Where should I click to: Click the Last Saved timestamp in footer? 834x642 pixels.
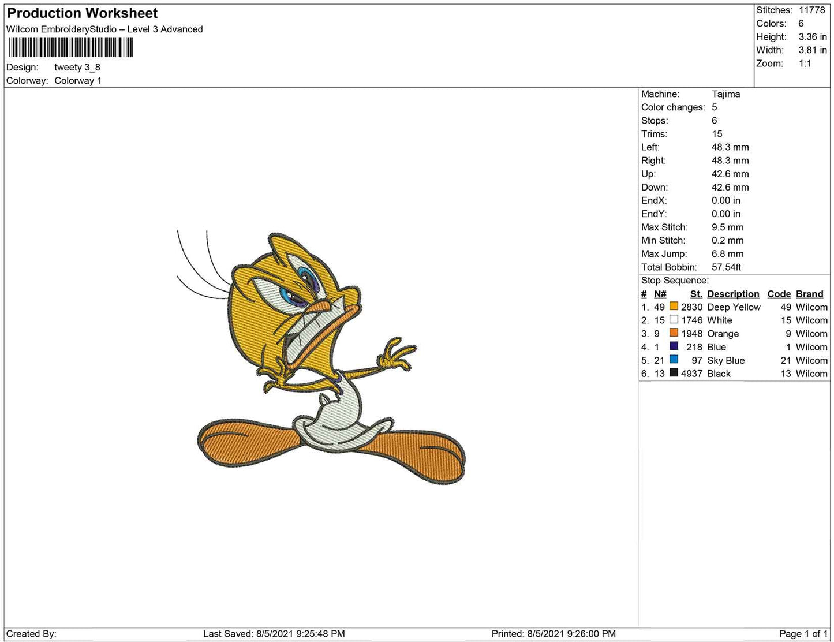(274, 633)
